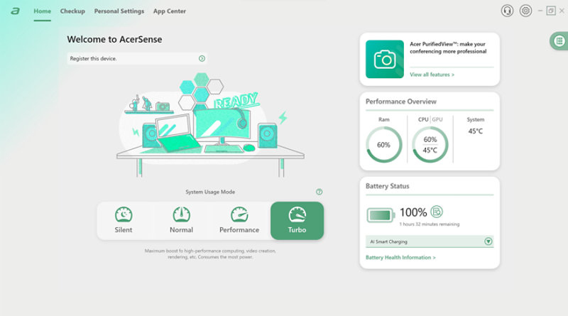Open the settings gear icon
Screen dimensions: 568x316
tap(525, 11)
